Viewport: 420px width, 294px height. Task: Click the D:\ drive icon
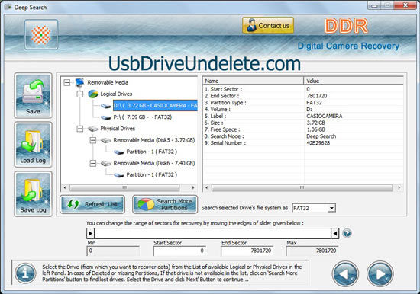tap(105, 106)
